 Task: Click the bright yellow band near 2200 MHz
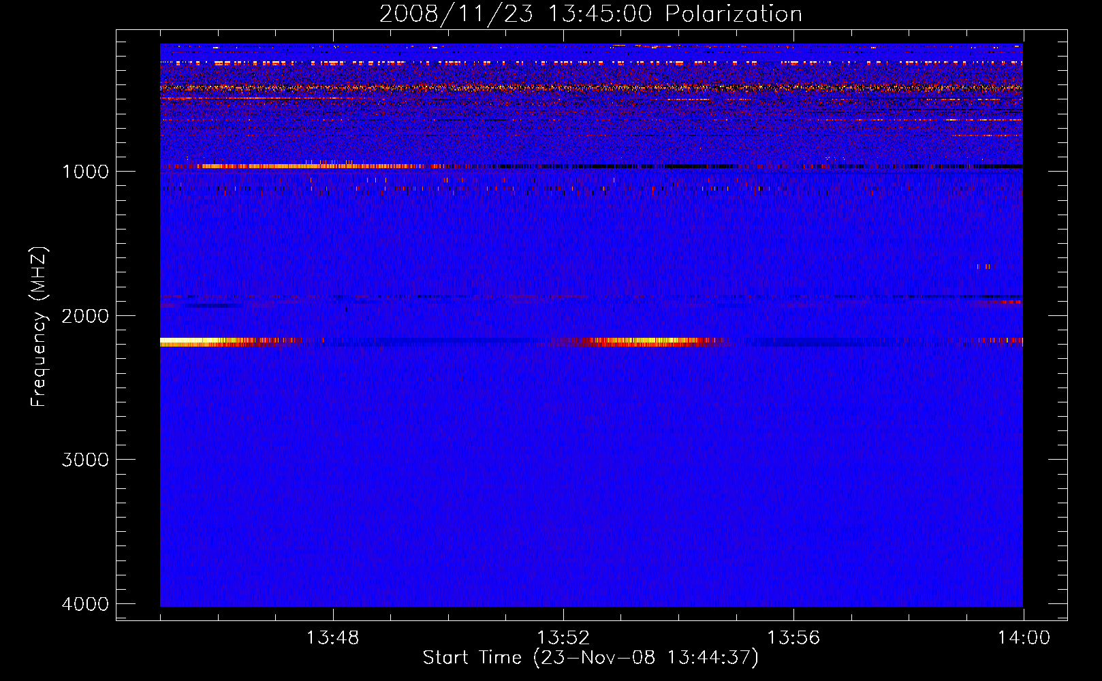tap(232, 342)
